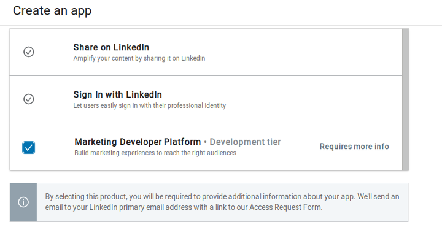Click the Create an app page heading
442x230 pixels.
pyautogui.click(x=52, y=11)
